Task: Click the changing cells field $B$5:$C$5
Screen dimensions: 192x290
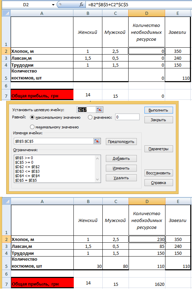Action: [54, 141]
